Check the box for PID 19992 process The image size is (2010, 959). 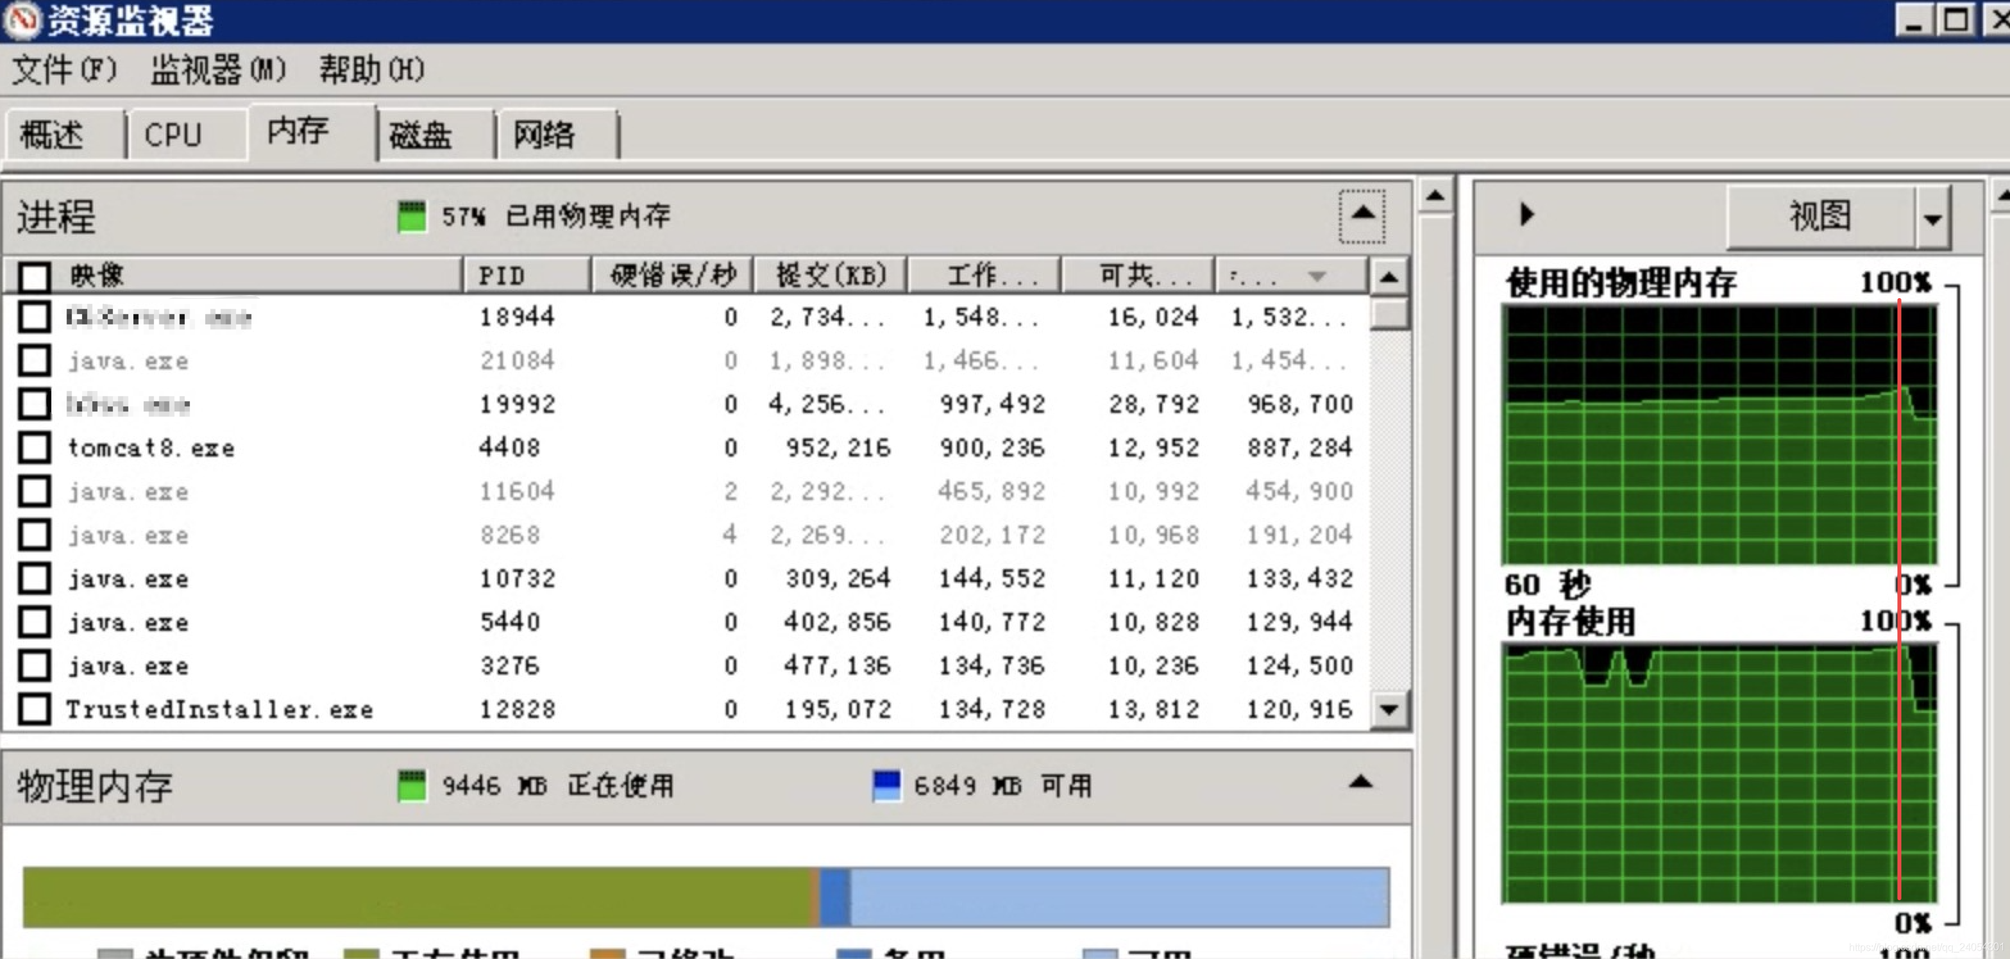(x=35, y=404)
